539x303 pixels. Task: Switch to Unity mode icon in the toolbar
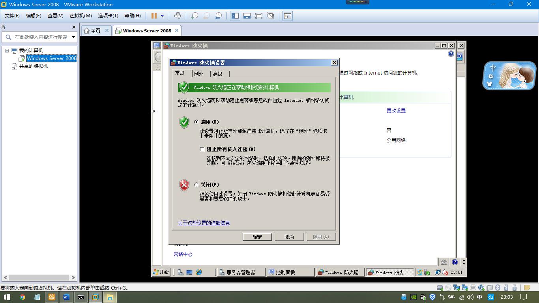tap(271, 16)
